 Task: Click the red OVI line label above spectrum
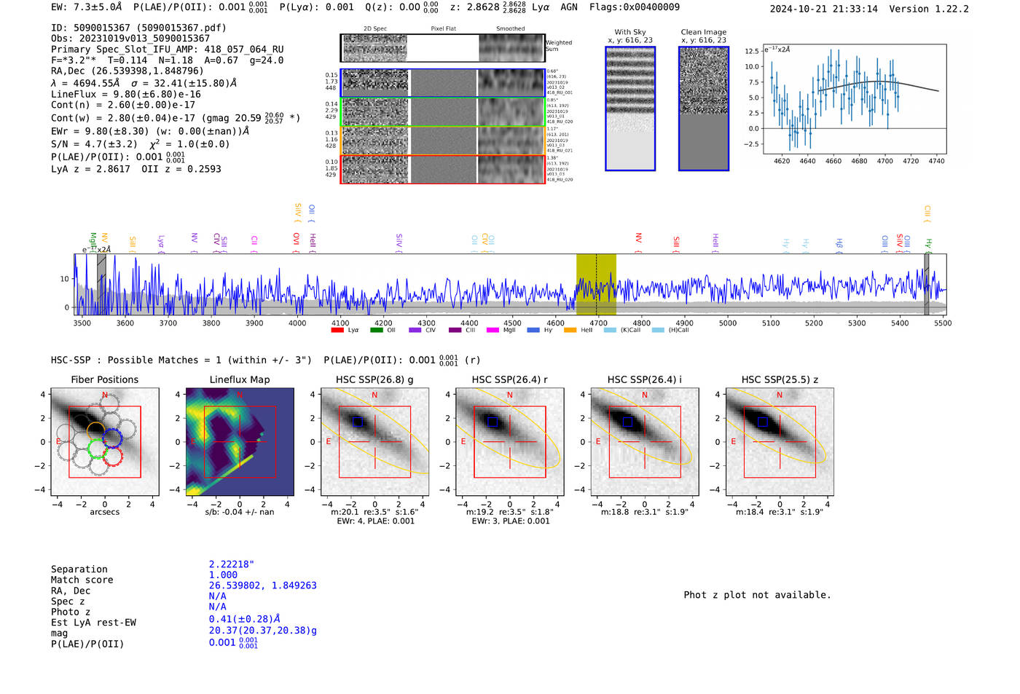(296, 242)
